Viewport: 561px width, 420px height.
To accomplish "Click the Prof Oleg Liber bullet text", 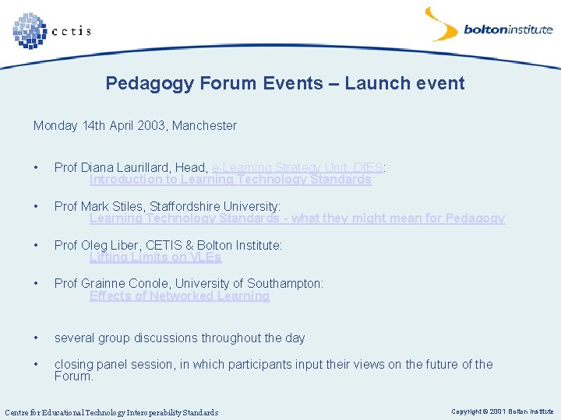I will click(x=168, y=245).
